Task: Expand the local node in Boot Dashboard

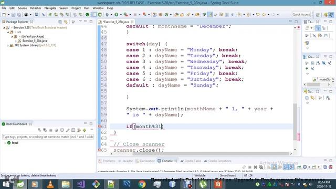Action: tap(5, 143)
